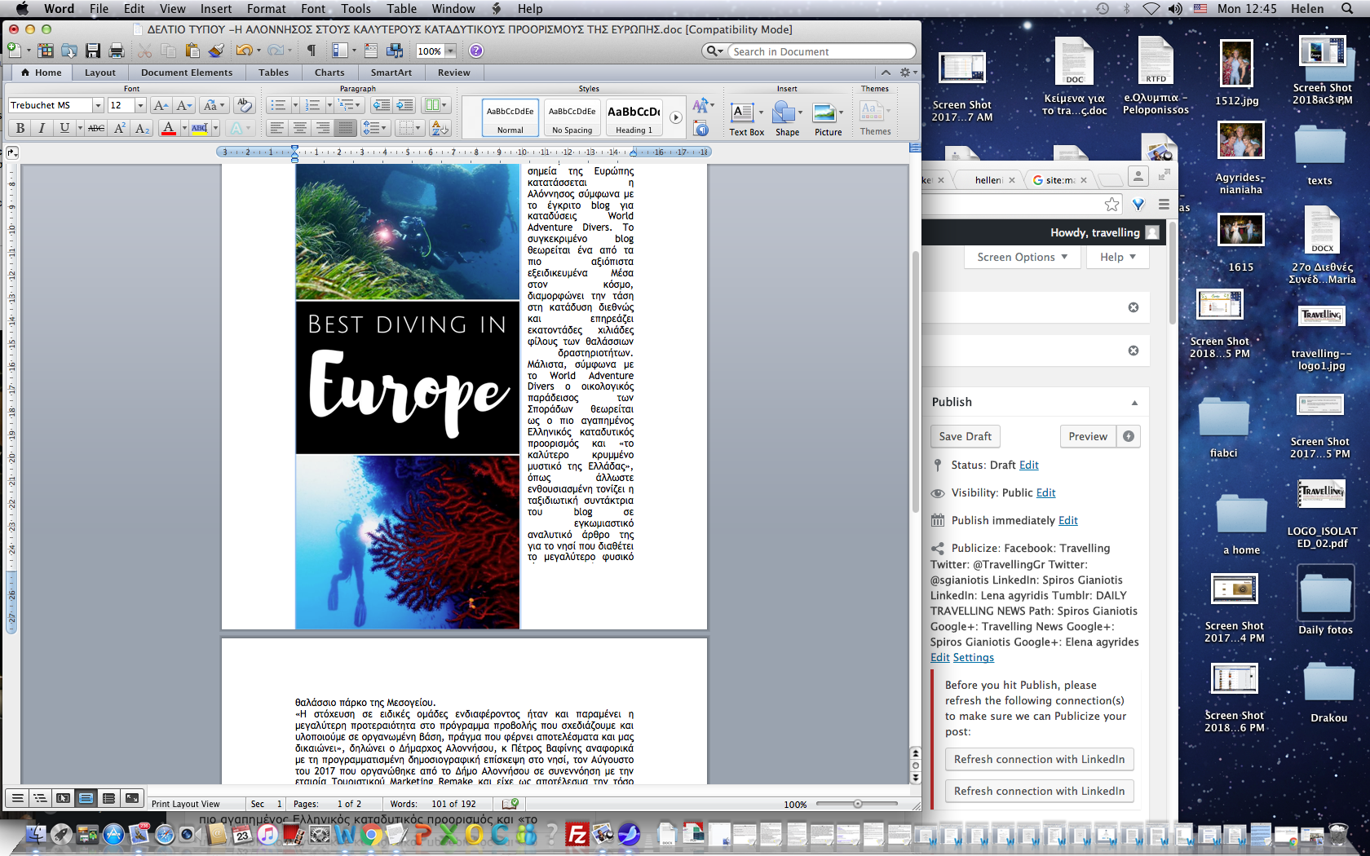Click Save Draft in the Publish panel

[x=966, y=436]
